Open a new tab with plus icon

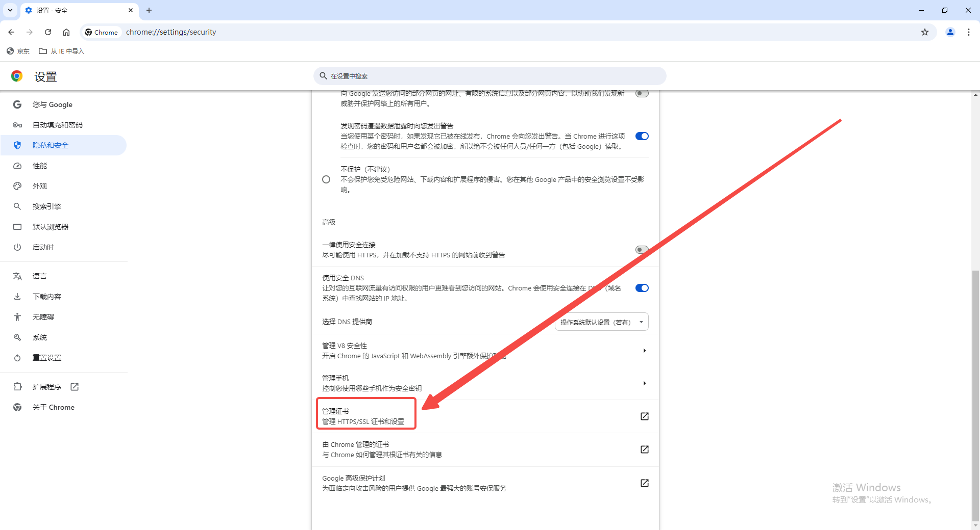click(x=149, y=10)
